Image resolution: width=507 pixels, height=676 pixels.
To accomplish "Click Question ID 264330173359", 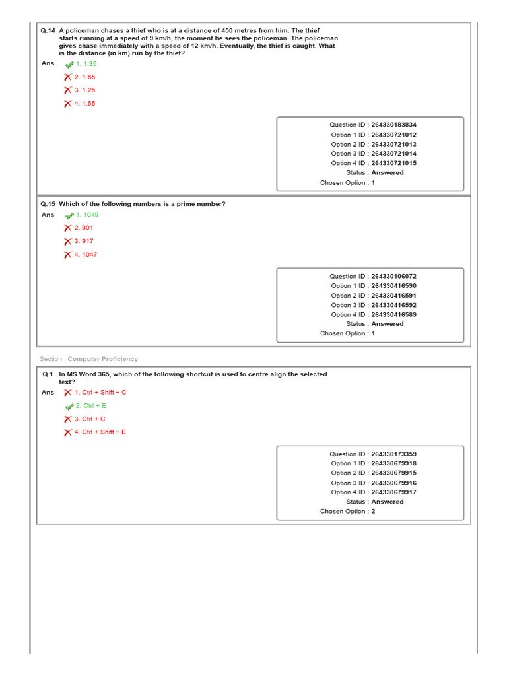I will 373,454.
